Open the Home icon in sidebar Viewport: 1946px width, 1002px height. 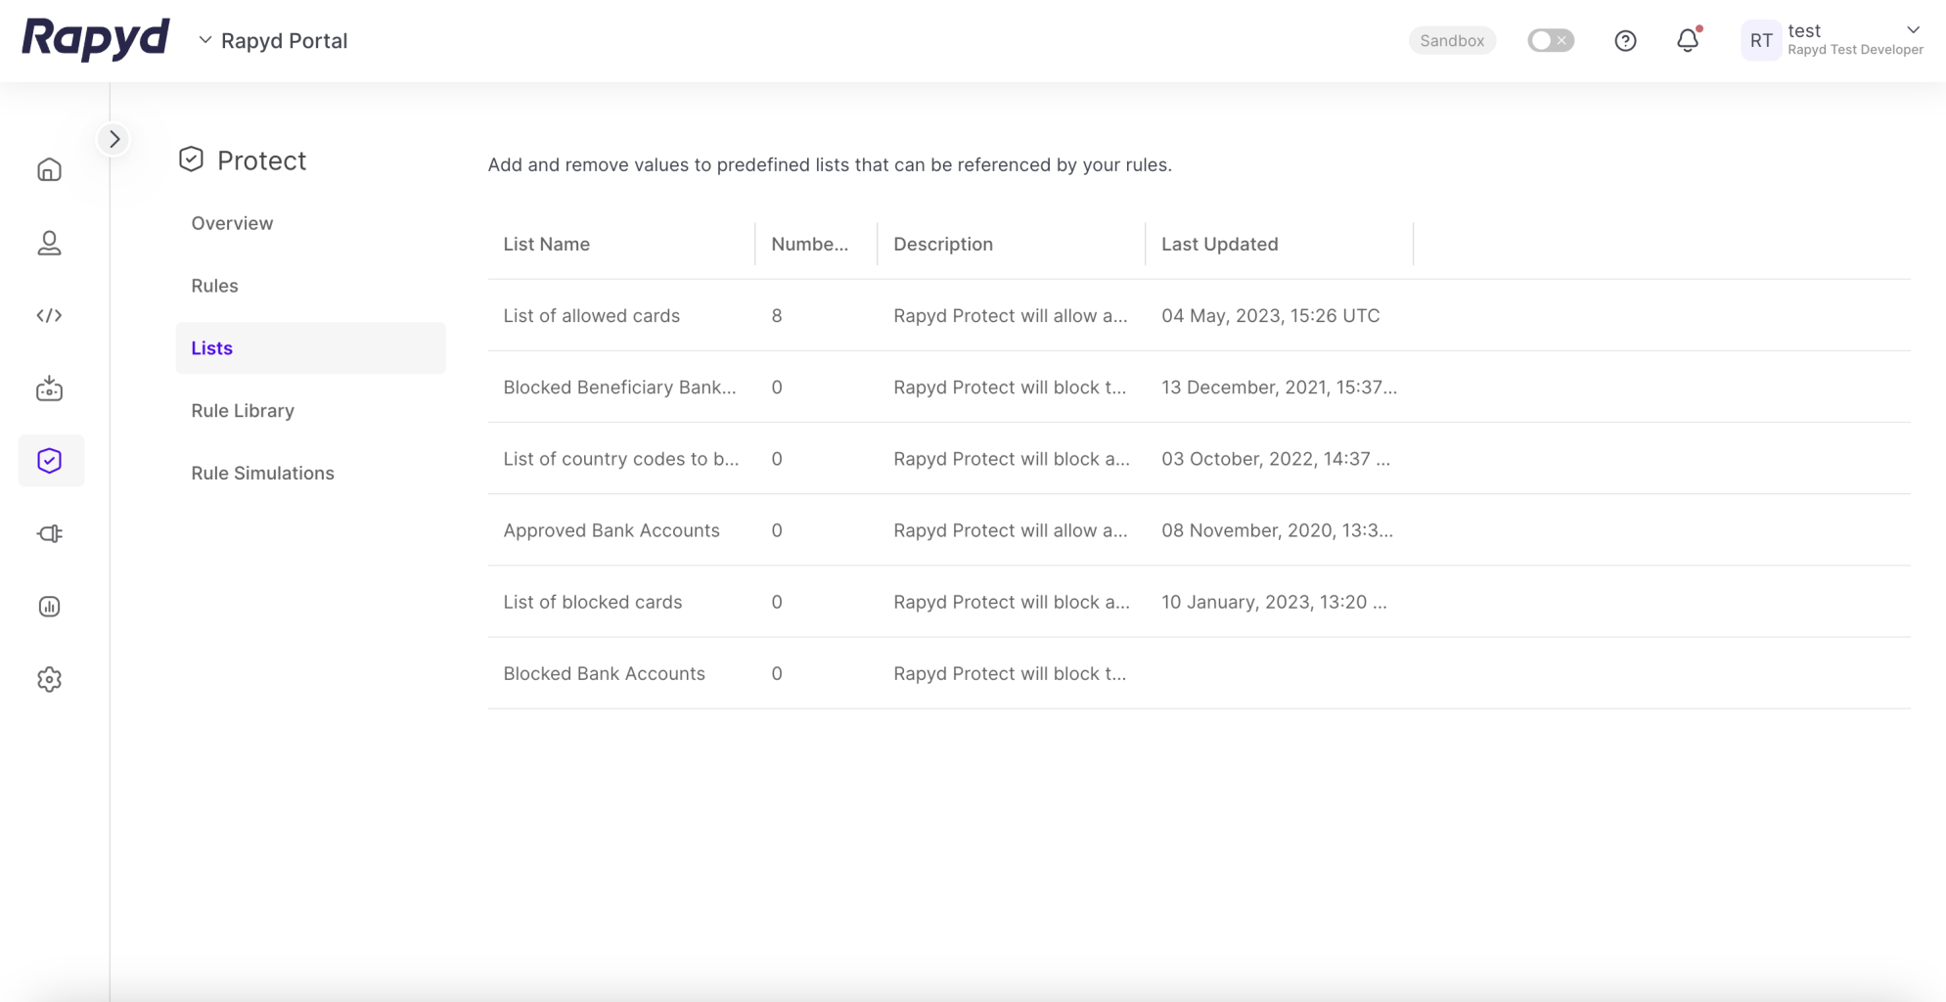click(49, 170)
